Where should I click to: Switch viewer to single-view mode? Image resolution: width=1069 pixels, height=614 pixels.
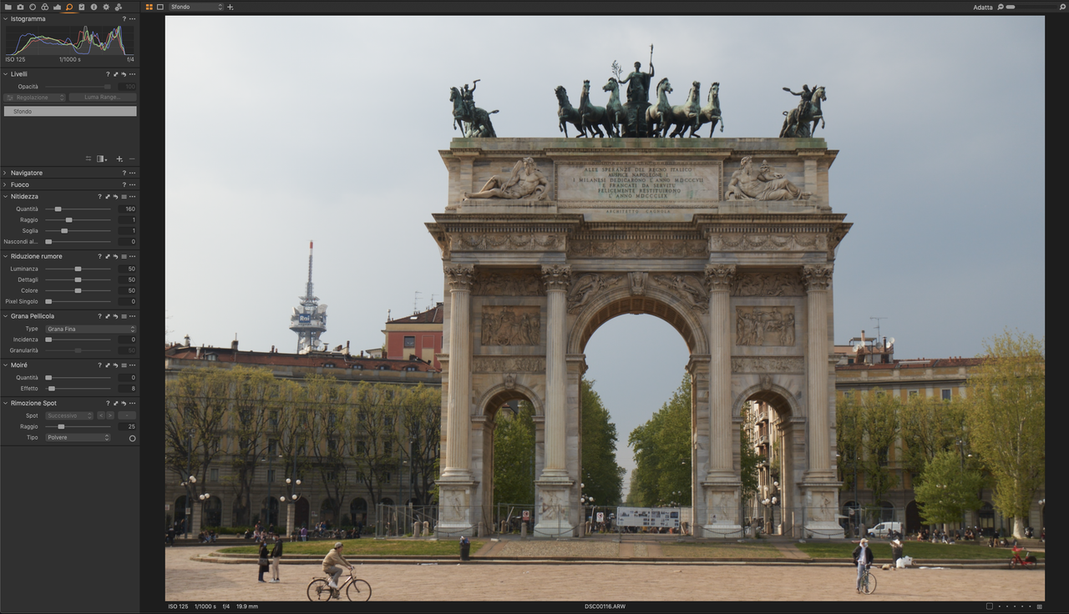click(x=160, y=7)
